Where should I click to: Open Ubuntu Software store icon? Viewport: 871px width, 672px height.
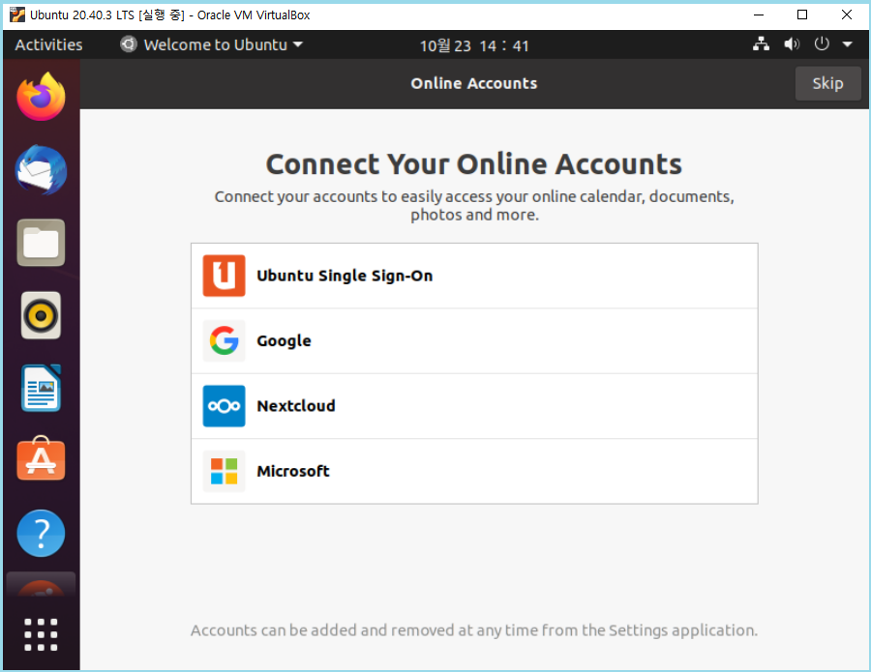[x=41, y=459]
